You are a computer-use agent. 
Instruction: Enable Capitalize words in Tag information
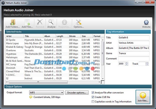93,101
